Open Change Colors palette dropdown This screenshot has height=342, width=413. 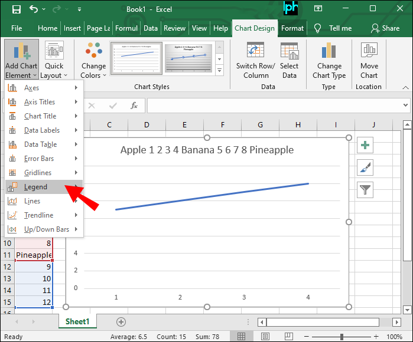point(93,60)
